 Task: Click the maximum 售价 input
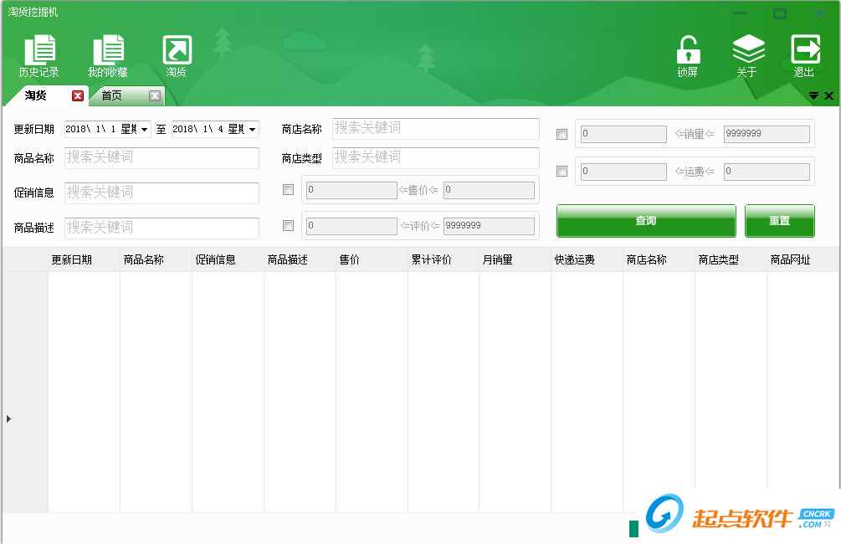point(489,190)
